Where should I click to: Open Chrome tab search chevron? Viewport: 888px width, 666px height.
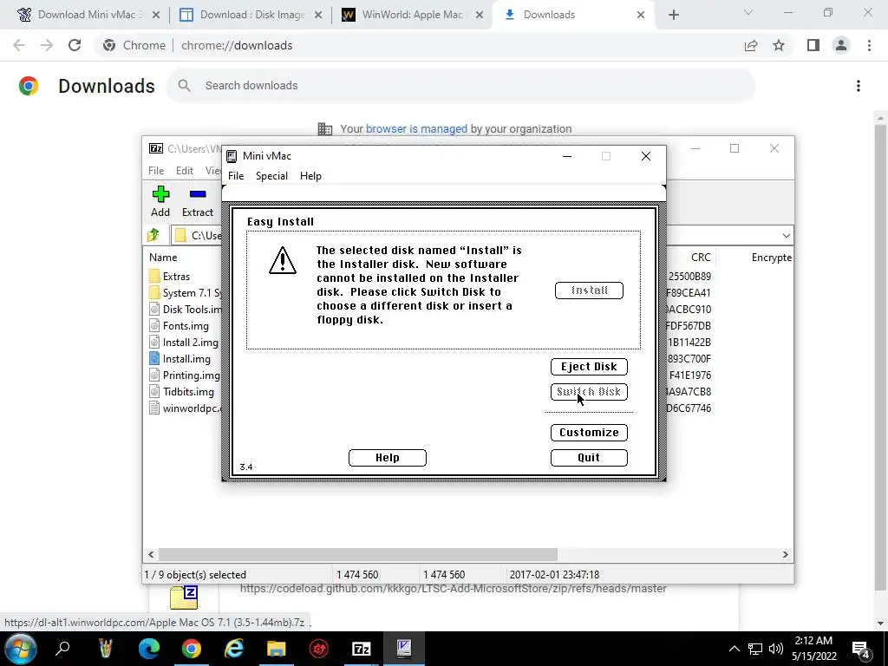(x=748, y=12)
